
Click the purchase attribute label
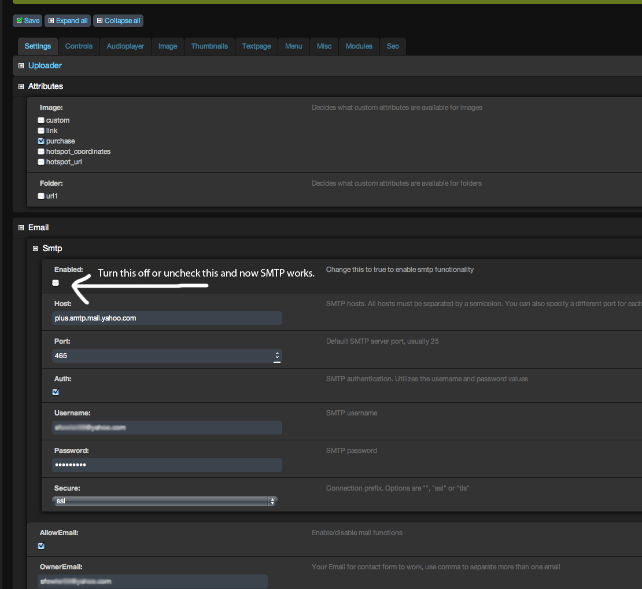pyautogui.click(x=61, y=141)
